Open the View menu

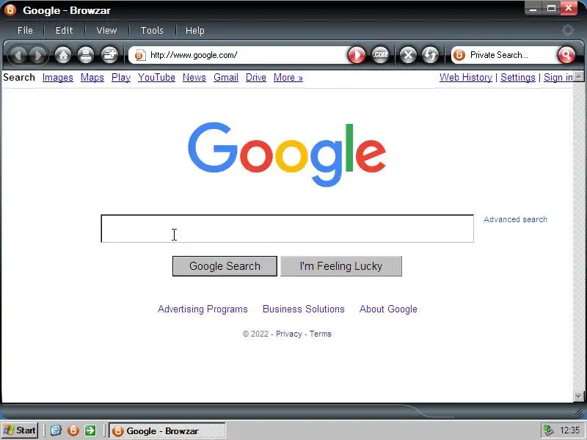pyautogui.click(x=106, y=30)
